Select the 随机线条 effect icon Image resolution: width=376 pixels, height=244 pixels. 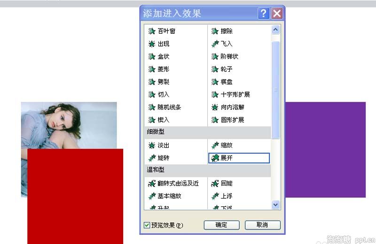(152, 107)
